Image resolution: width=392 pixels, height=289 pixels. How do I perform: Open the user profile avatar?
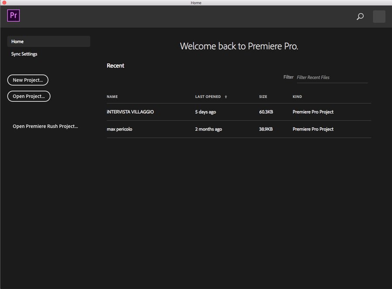(379, 17)
